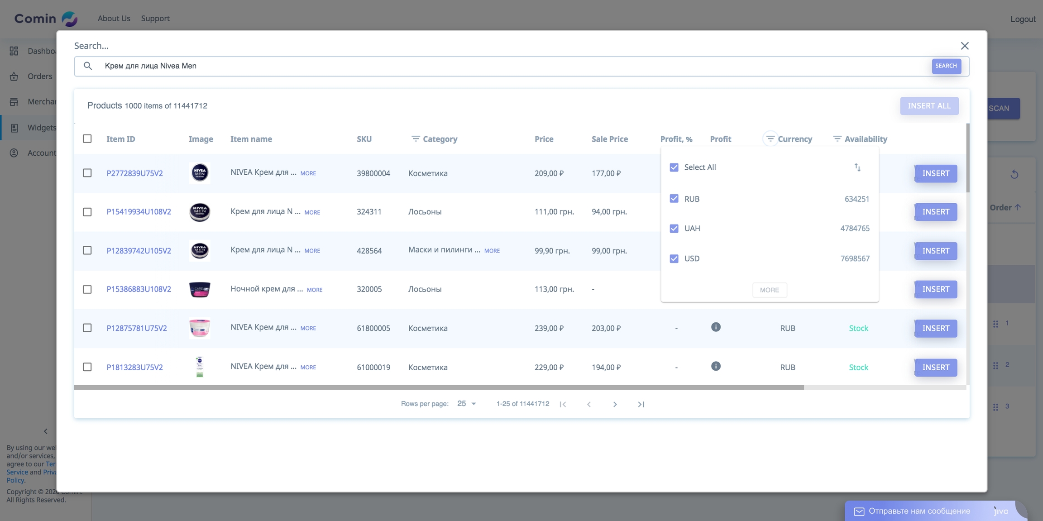Open Account user icon in sidebar

click(14, 153)
